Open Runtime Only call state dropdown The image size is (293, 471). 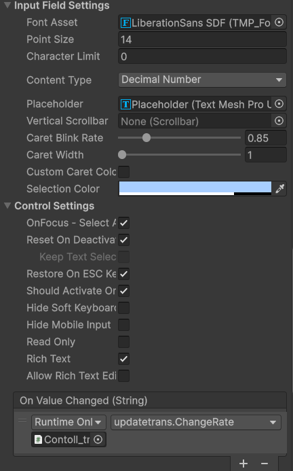69,422
